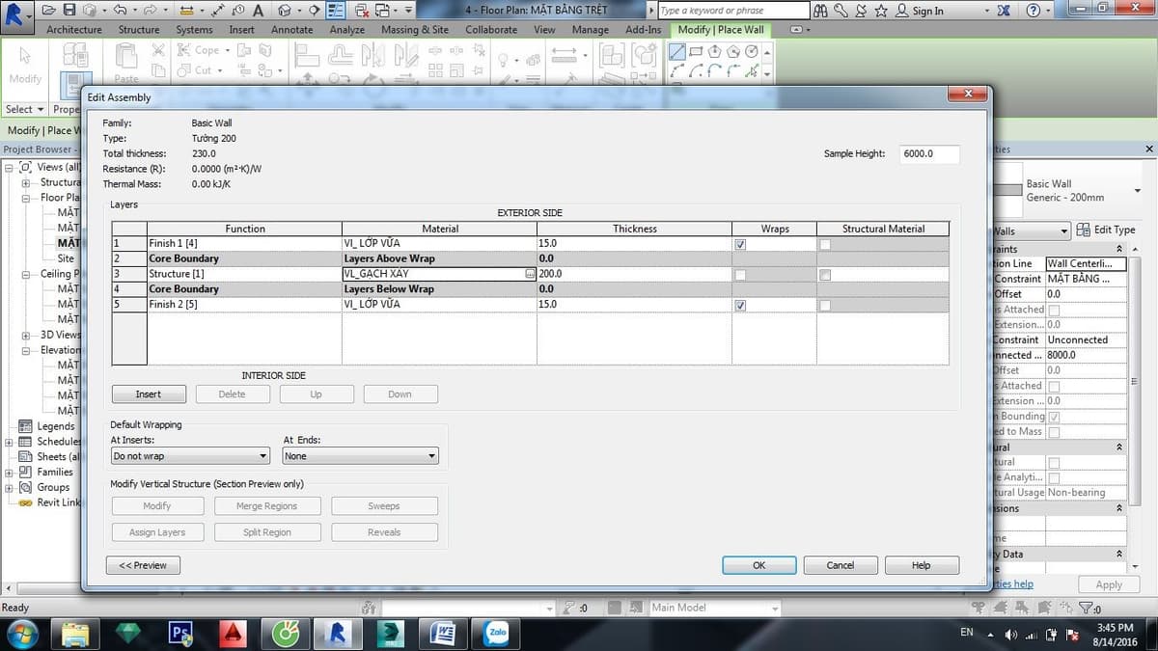Select the Line draw tool in Draw panel
The width and height of the screenshot is (1158, 651).
point(678,52)
